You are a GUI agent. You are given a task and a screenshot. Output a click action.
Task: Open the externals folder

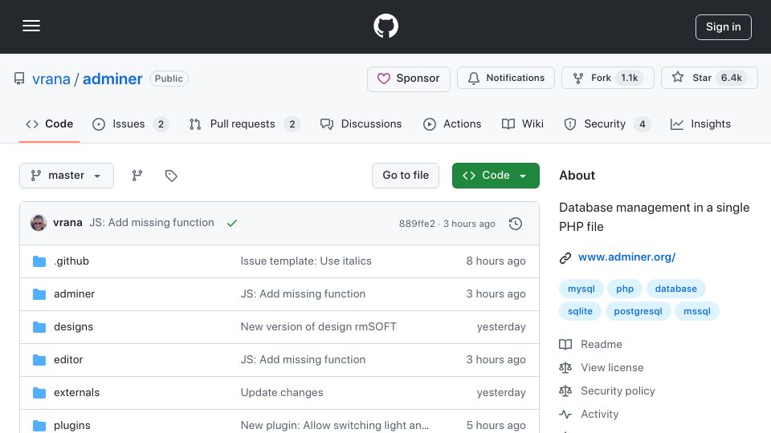tap(77, 393)
